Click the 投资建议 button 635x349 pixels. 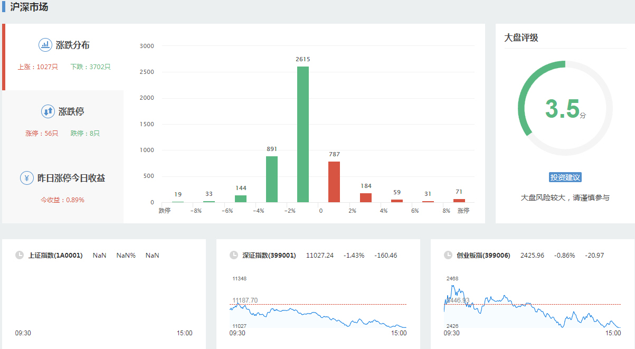(565, 177)
